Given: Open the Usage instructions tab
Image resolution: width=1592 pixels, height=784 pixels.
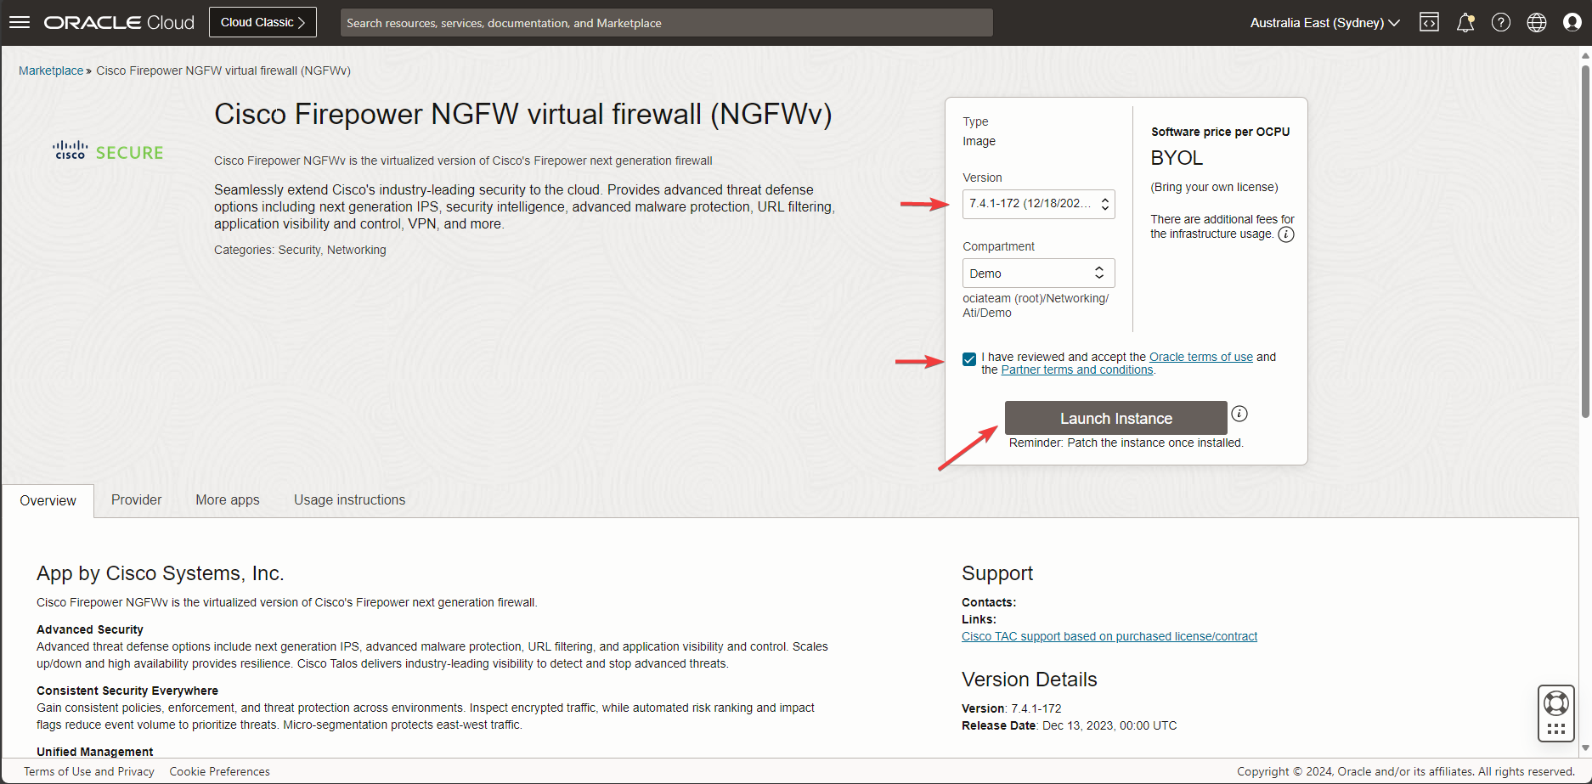Looking at the screenshot, I should (350, 500).
